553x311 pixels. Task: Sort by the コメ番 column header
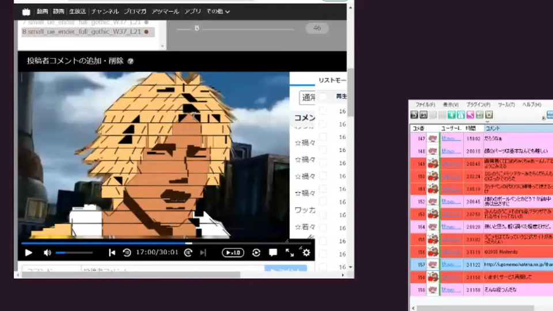[418, 128]
